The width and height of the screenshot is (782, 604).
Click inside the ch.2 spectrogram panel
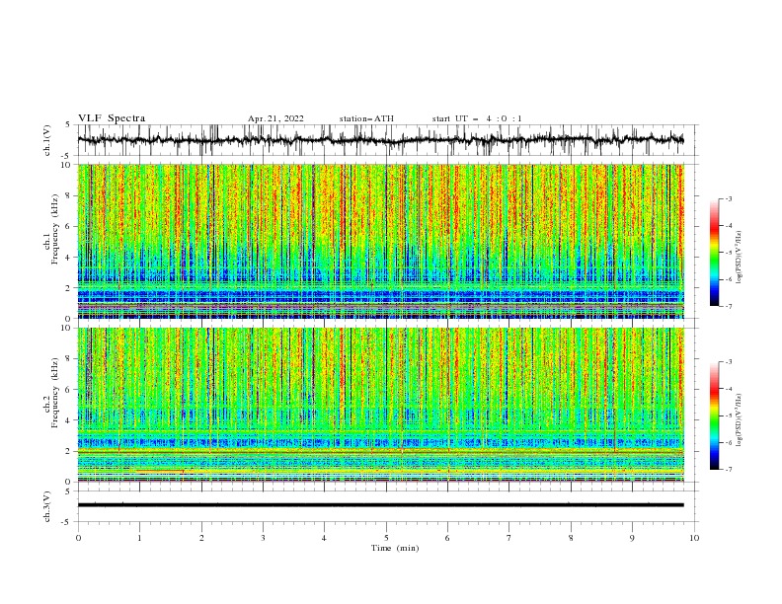(x=380, y=405)
